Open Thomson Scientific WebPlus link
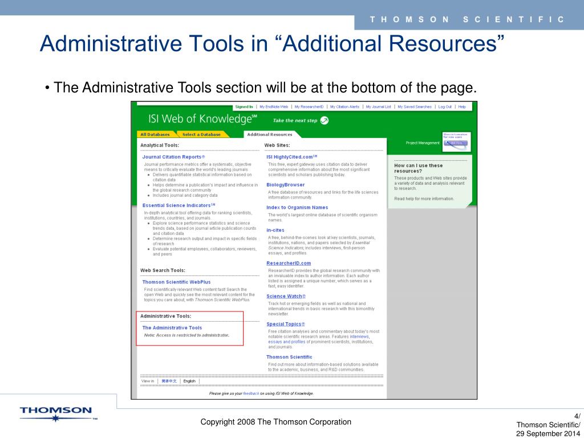Image resolution: width=584 pixels, height=438 pixels. click(x=177, y=282)
